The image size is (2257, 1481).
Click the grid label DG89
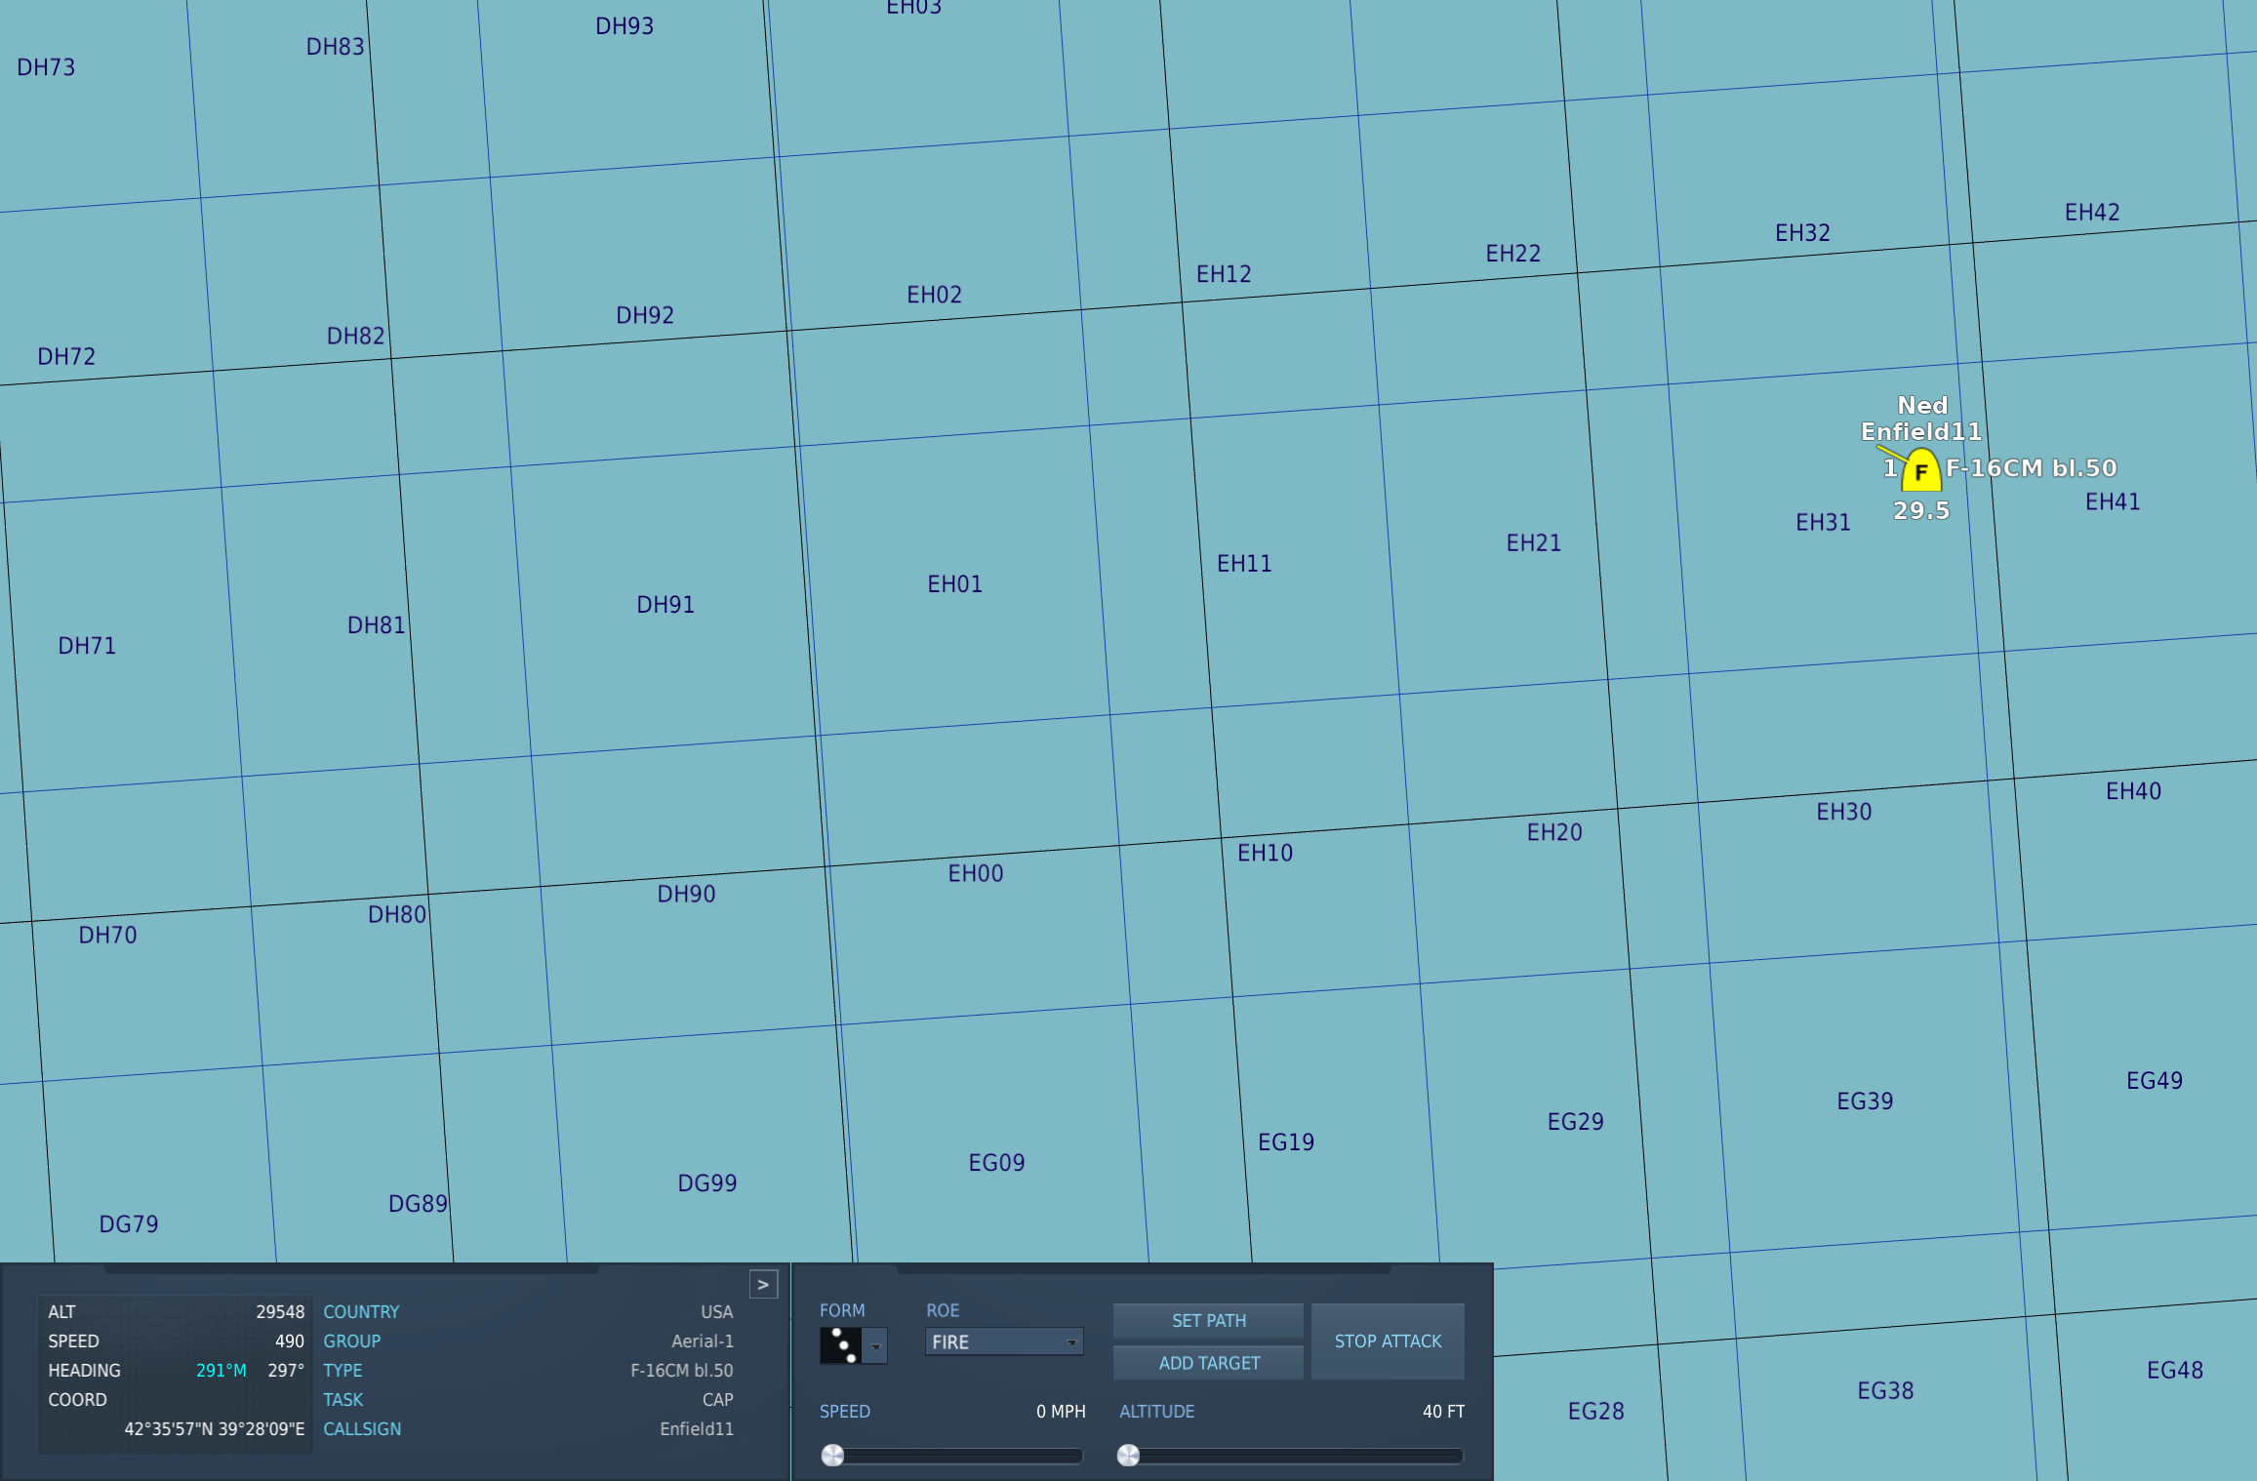[418, 1205]
